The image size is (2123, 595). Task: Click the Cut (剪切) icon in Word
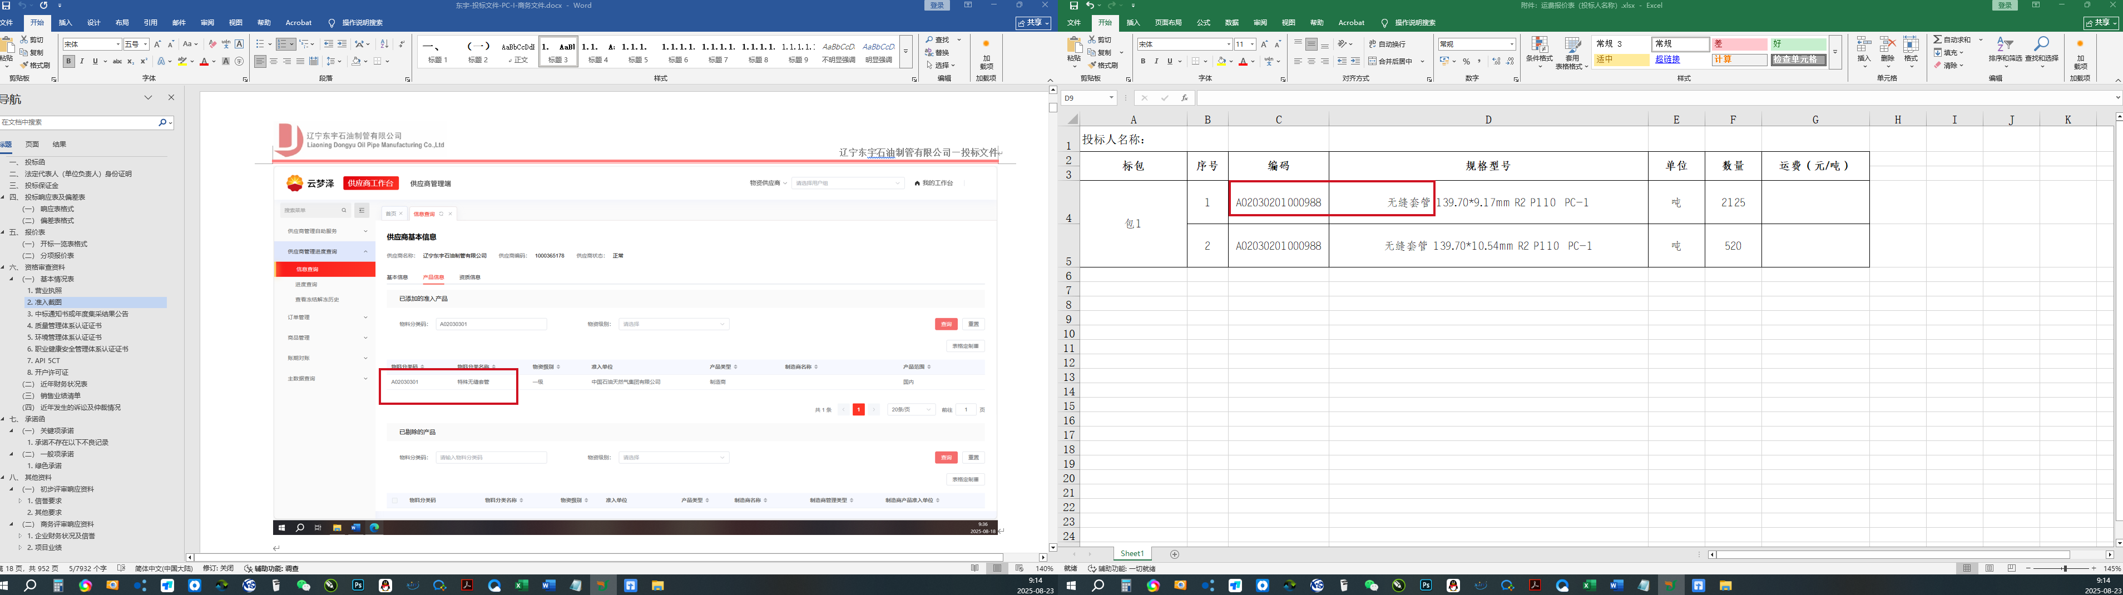click(24, 39)
